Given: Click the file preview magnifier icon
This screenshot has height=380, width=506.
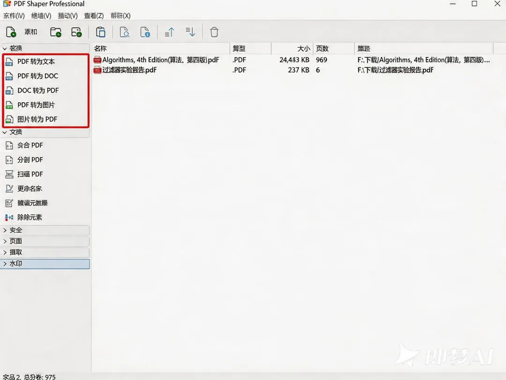Looking at the screenshot, I should (x=125, y=32).
